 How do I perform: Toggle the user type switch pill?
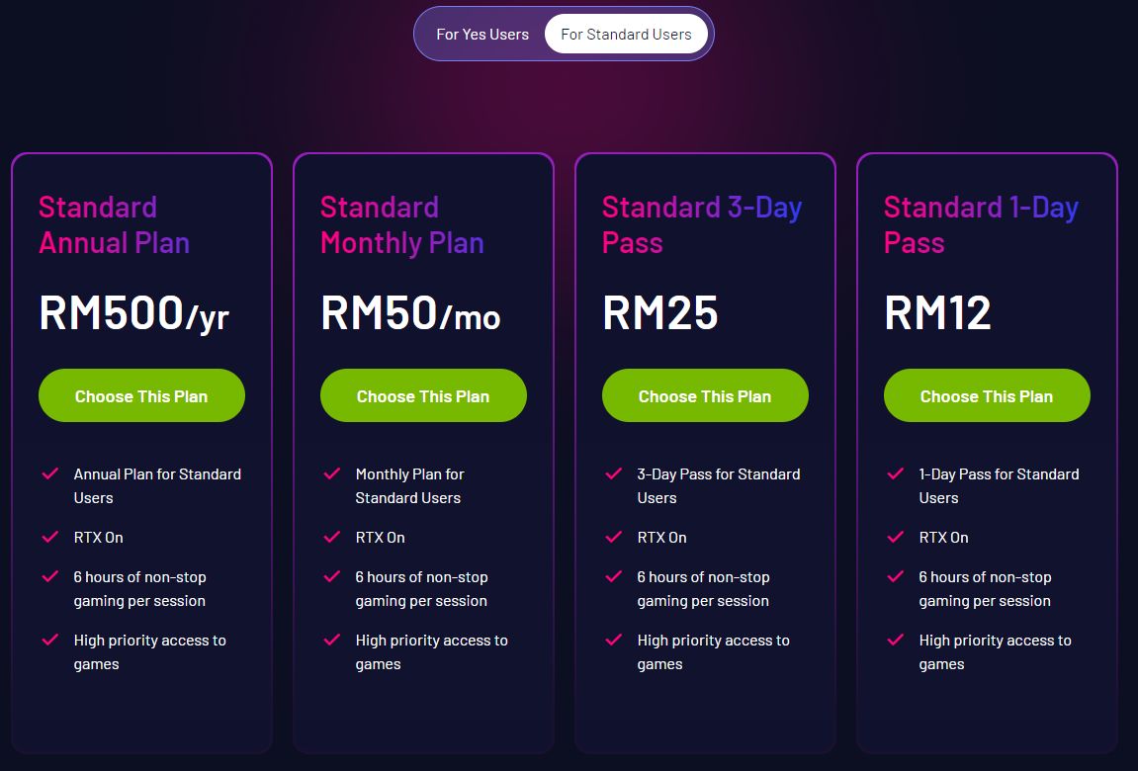coord(564,33)
